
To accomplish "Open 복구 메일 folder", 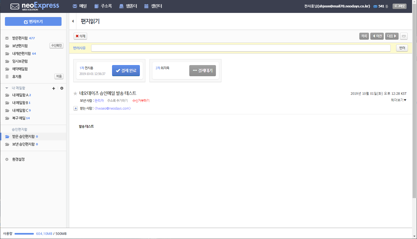I will 19,118.
